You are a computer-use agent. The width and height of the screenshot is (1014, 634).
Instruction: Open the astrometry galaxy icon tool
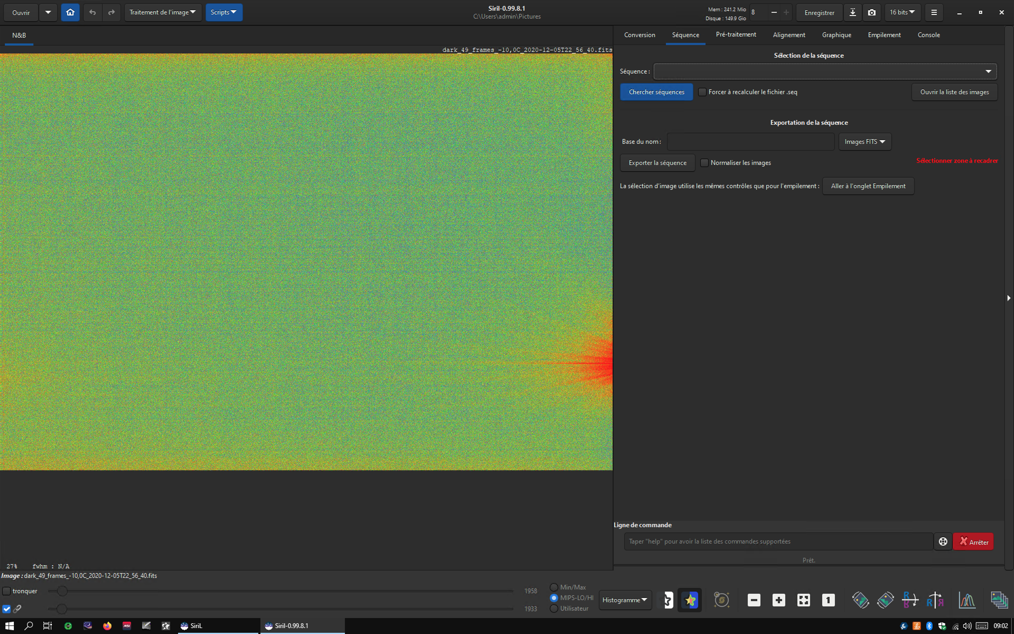[721, 600]
